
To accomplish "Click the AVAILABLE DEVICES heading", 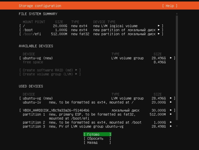I will [36, 46].
